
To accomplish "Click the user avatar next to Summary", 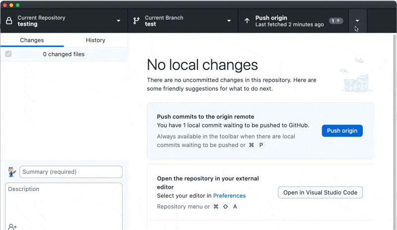I will 11,172.
